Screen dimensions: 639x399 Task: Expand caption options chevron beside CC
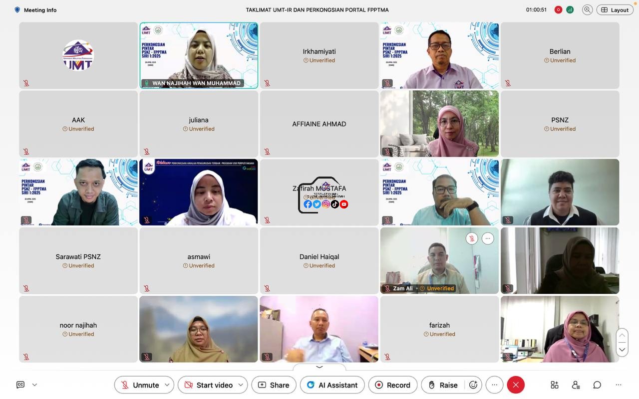(x=34, y=385)
